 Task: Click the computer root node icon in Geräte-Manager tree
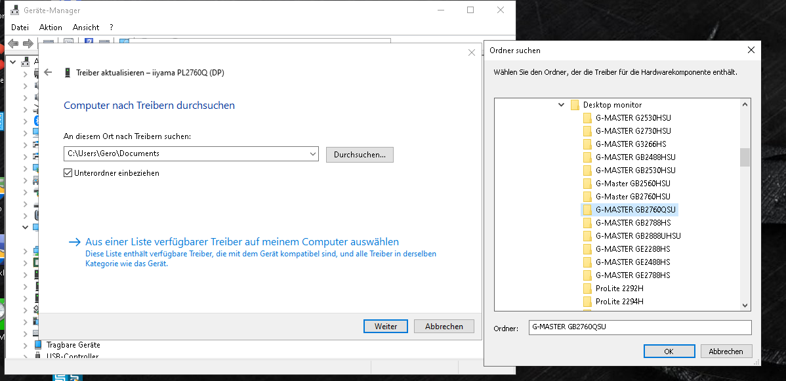(25, 62)
